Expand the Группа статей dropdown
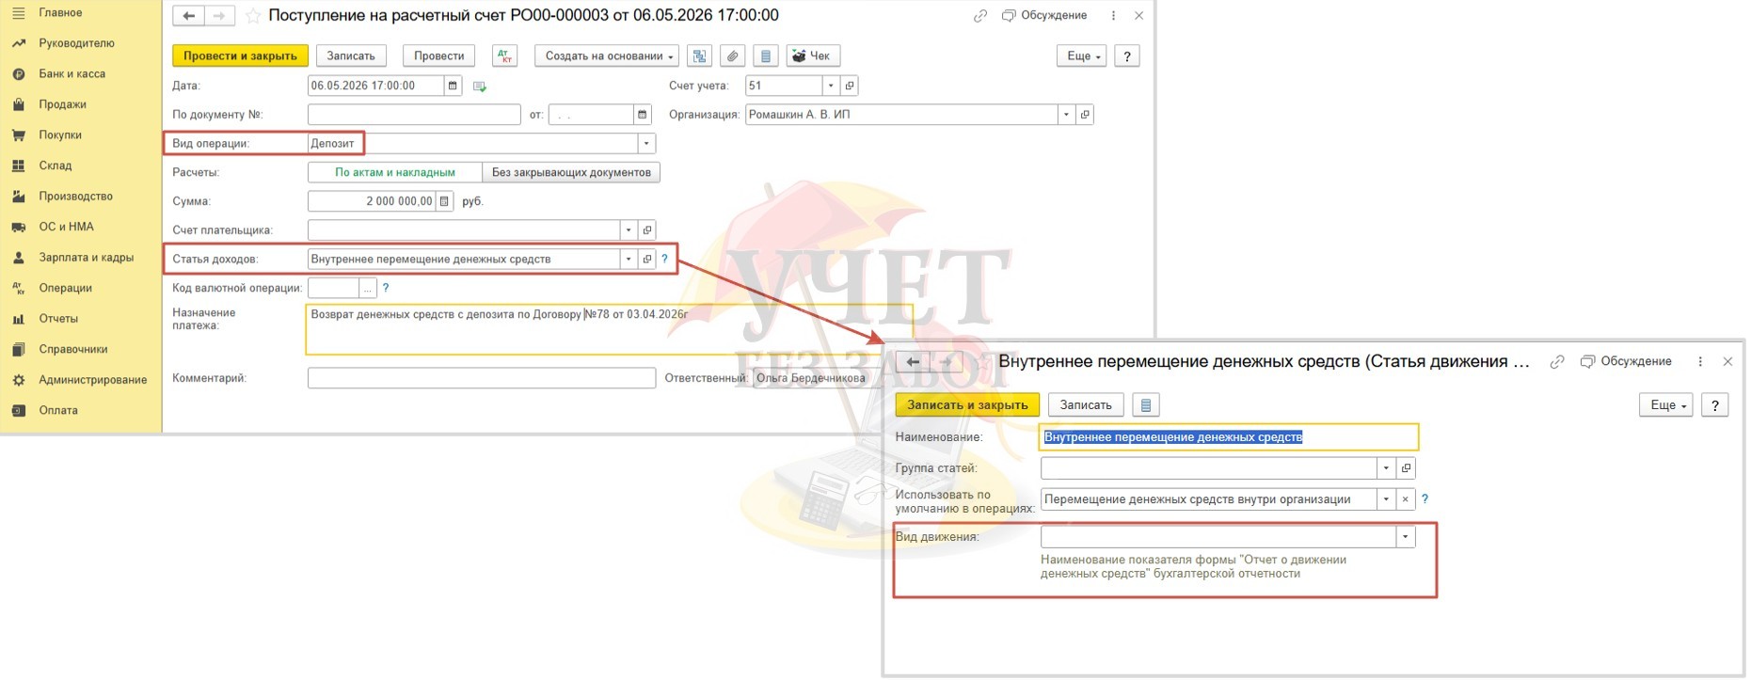This screenshot has height=680, width=1751. [x=1386, y=468]
